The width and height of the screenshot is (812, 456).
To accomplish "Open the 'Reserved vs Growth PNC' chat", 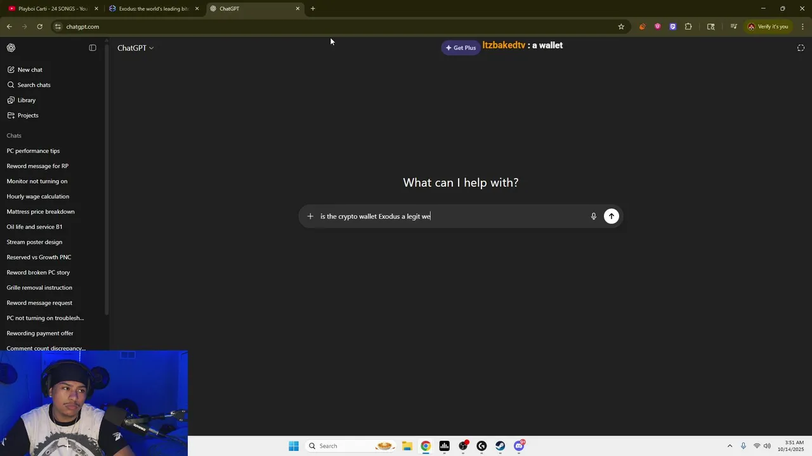I will [39, 257].
